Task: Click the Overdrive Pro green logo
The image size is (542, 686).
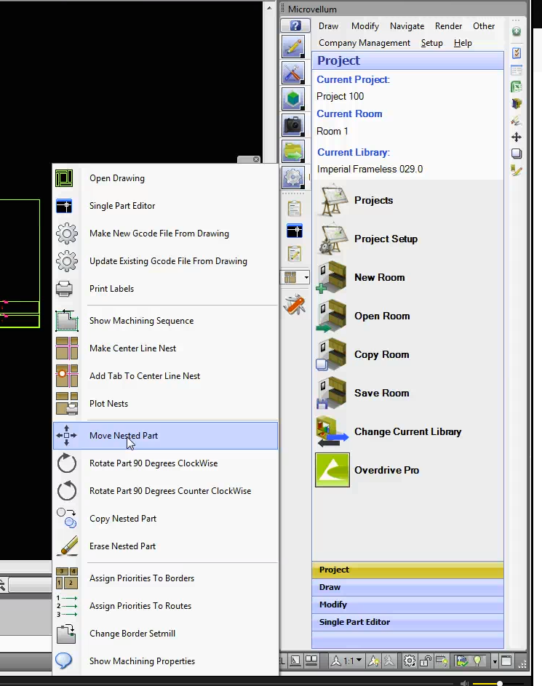Action: point(332,470)
